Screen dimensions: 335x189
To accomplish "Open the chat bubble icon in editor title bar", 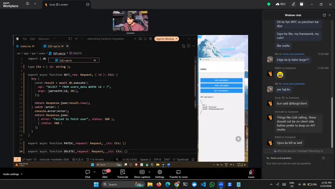I will 145,39.
